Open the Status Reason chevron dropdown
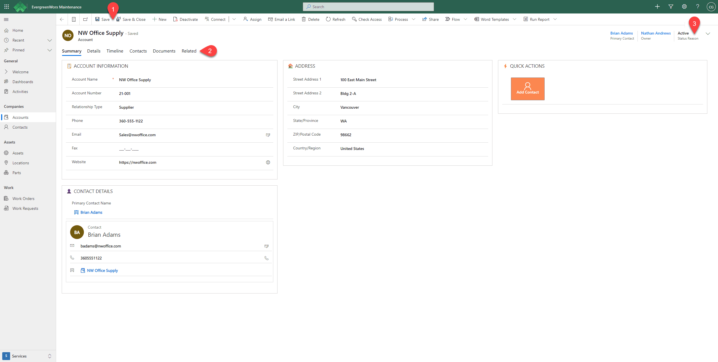The image size is (718, 362). [x=708, y=33]
